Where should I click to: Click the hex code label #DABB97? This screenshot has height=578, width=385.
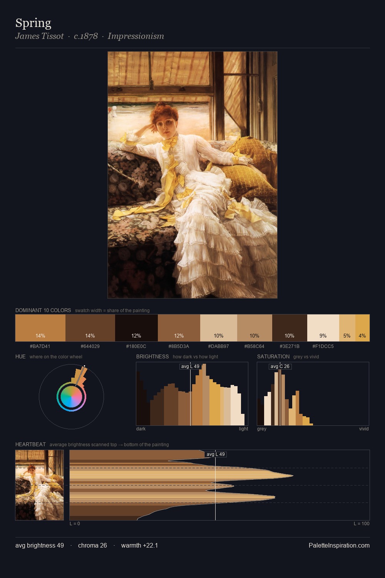(219, 346)
